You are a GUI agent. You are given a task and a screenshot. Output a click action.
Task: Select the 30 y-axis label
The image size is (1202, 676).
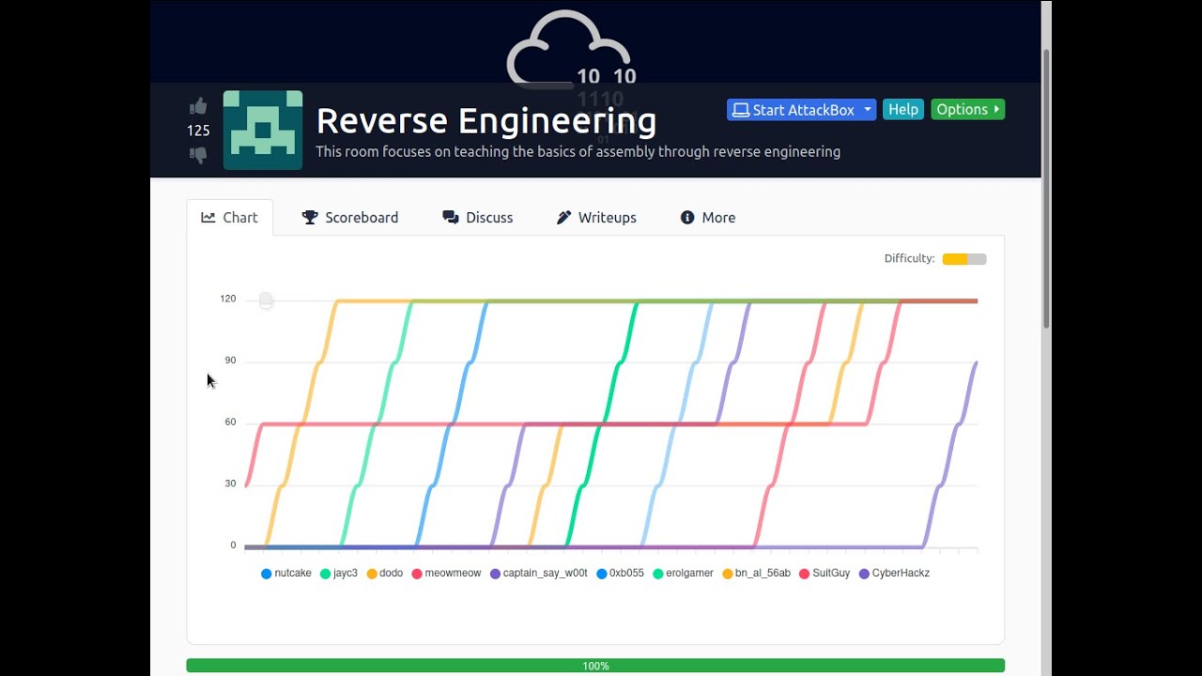[x=230, y=484]
